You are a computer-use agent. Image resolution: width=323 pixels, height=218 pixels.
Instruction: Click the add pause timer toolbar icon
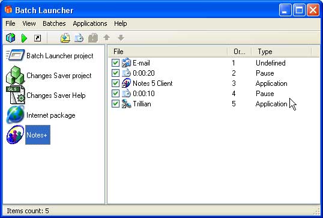[x=79, y=38]
